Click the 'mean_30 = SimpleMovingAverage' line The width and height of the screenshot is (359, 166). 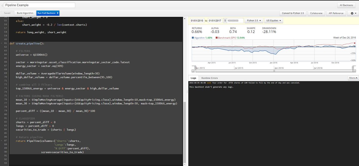96,103
